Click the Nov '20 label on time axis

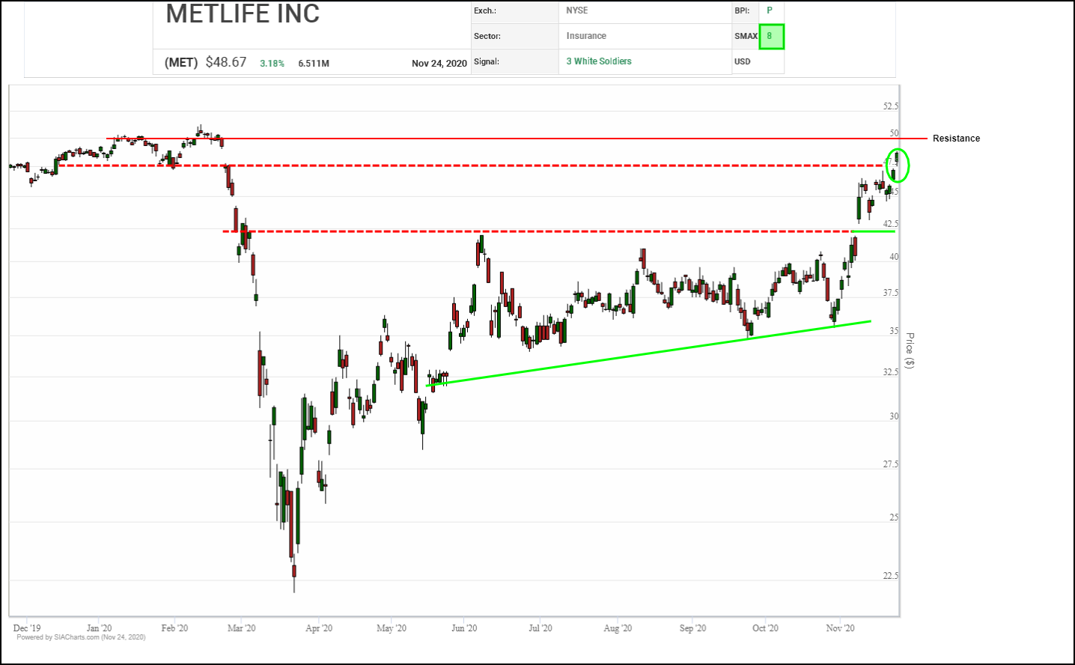coord(840,628)
